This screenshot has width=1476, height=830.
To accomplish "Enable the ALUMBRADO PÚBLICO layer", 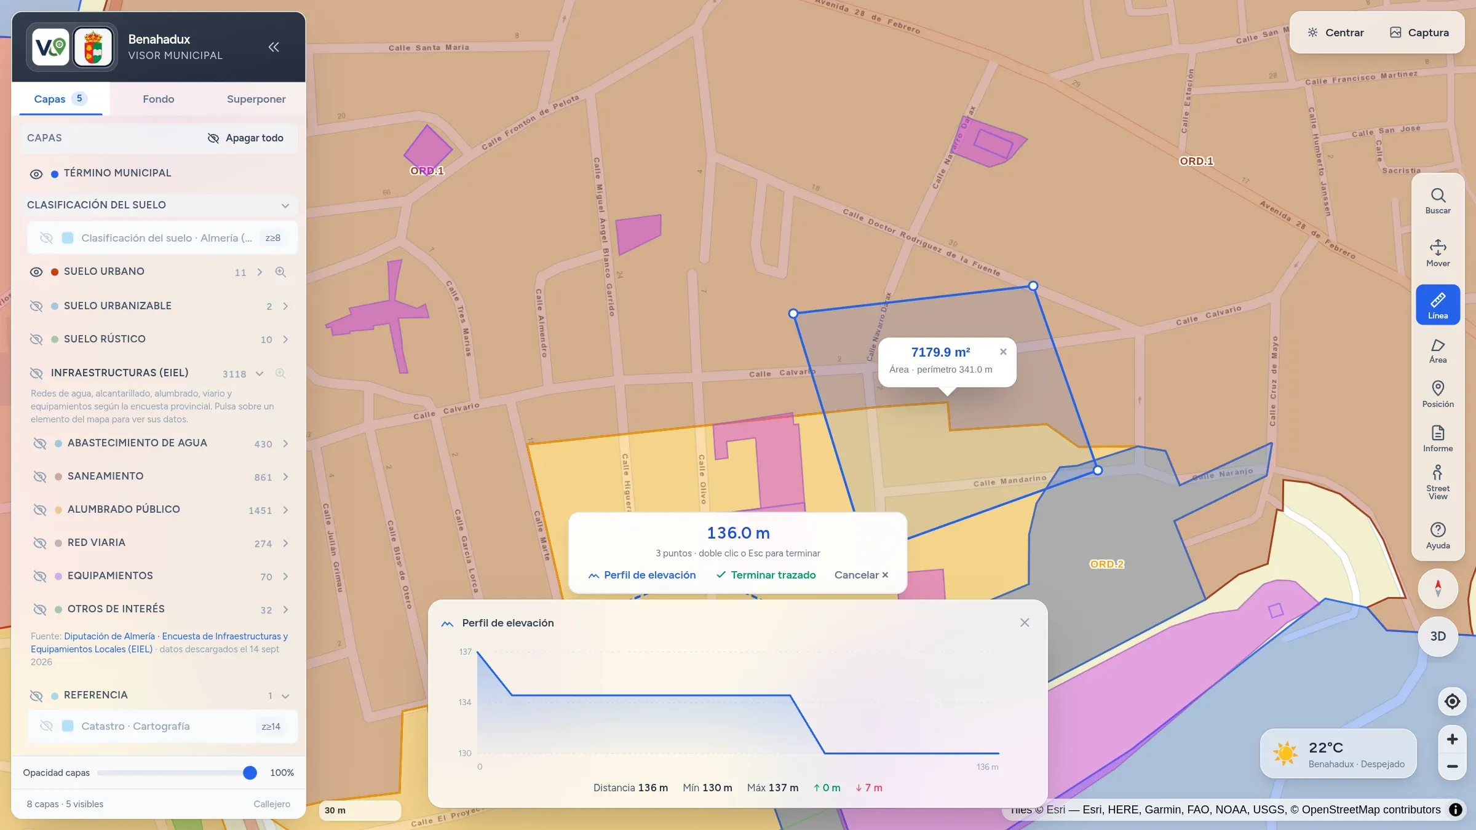I will pyautogui.click(x=40, y=510).
